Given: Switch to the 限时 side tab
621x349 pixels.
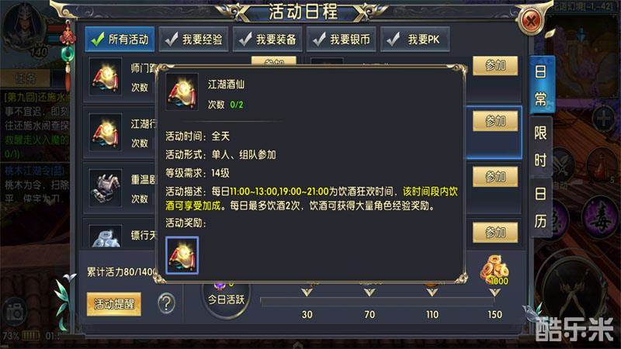Looking at the screenshot, I should coord(541,147).
